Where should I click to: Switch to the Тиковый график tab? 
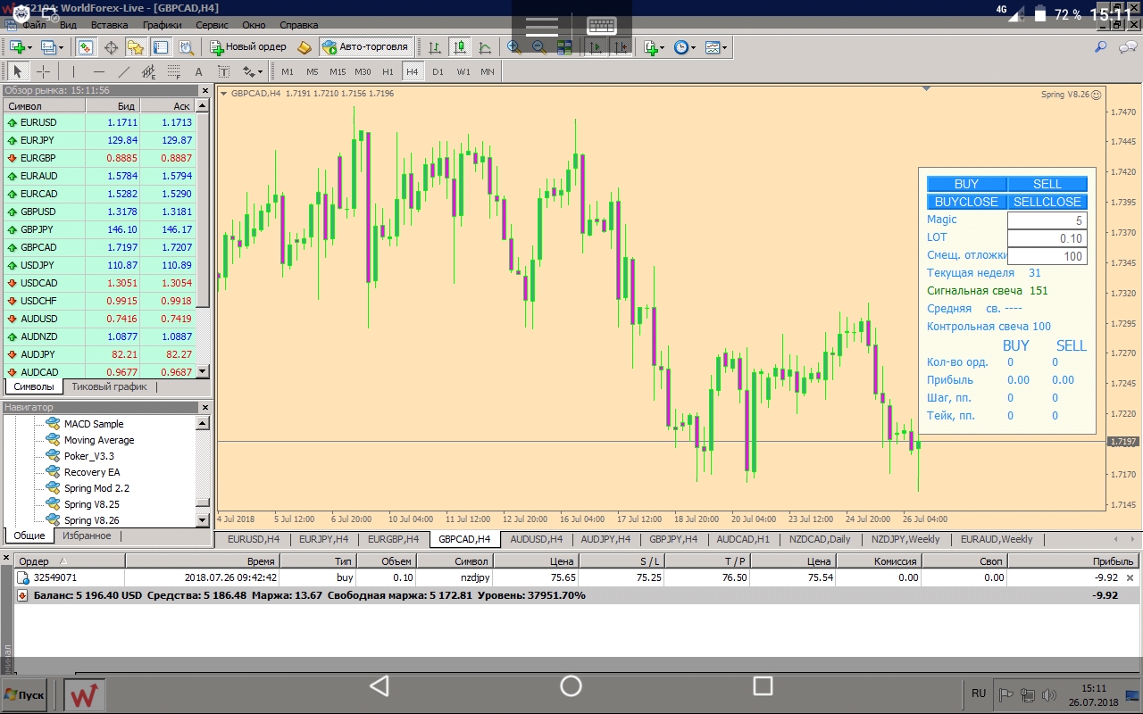pos(109,386)
